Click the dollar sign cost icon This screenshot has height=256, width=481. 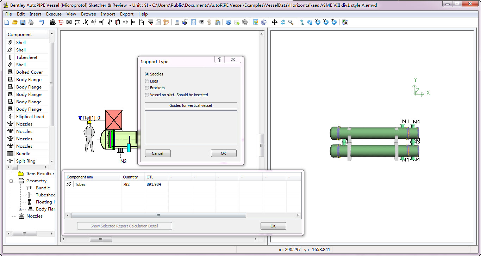click(210, 22)
